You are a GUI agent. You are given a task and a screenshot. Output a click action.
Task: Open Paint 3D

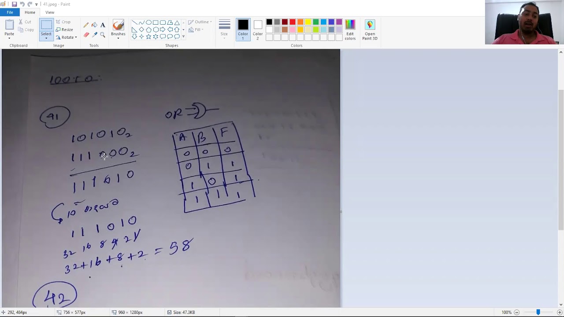370,30
